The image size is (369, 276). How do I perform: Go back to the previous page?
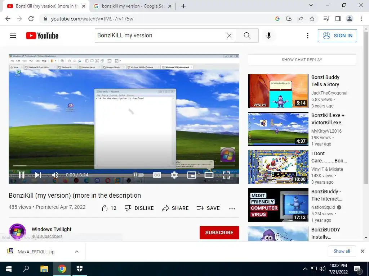pyautogui.click(x=8, y=19)
